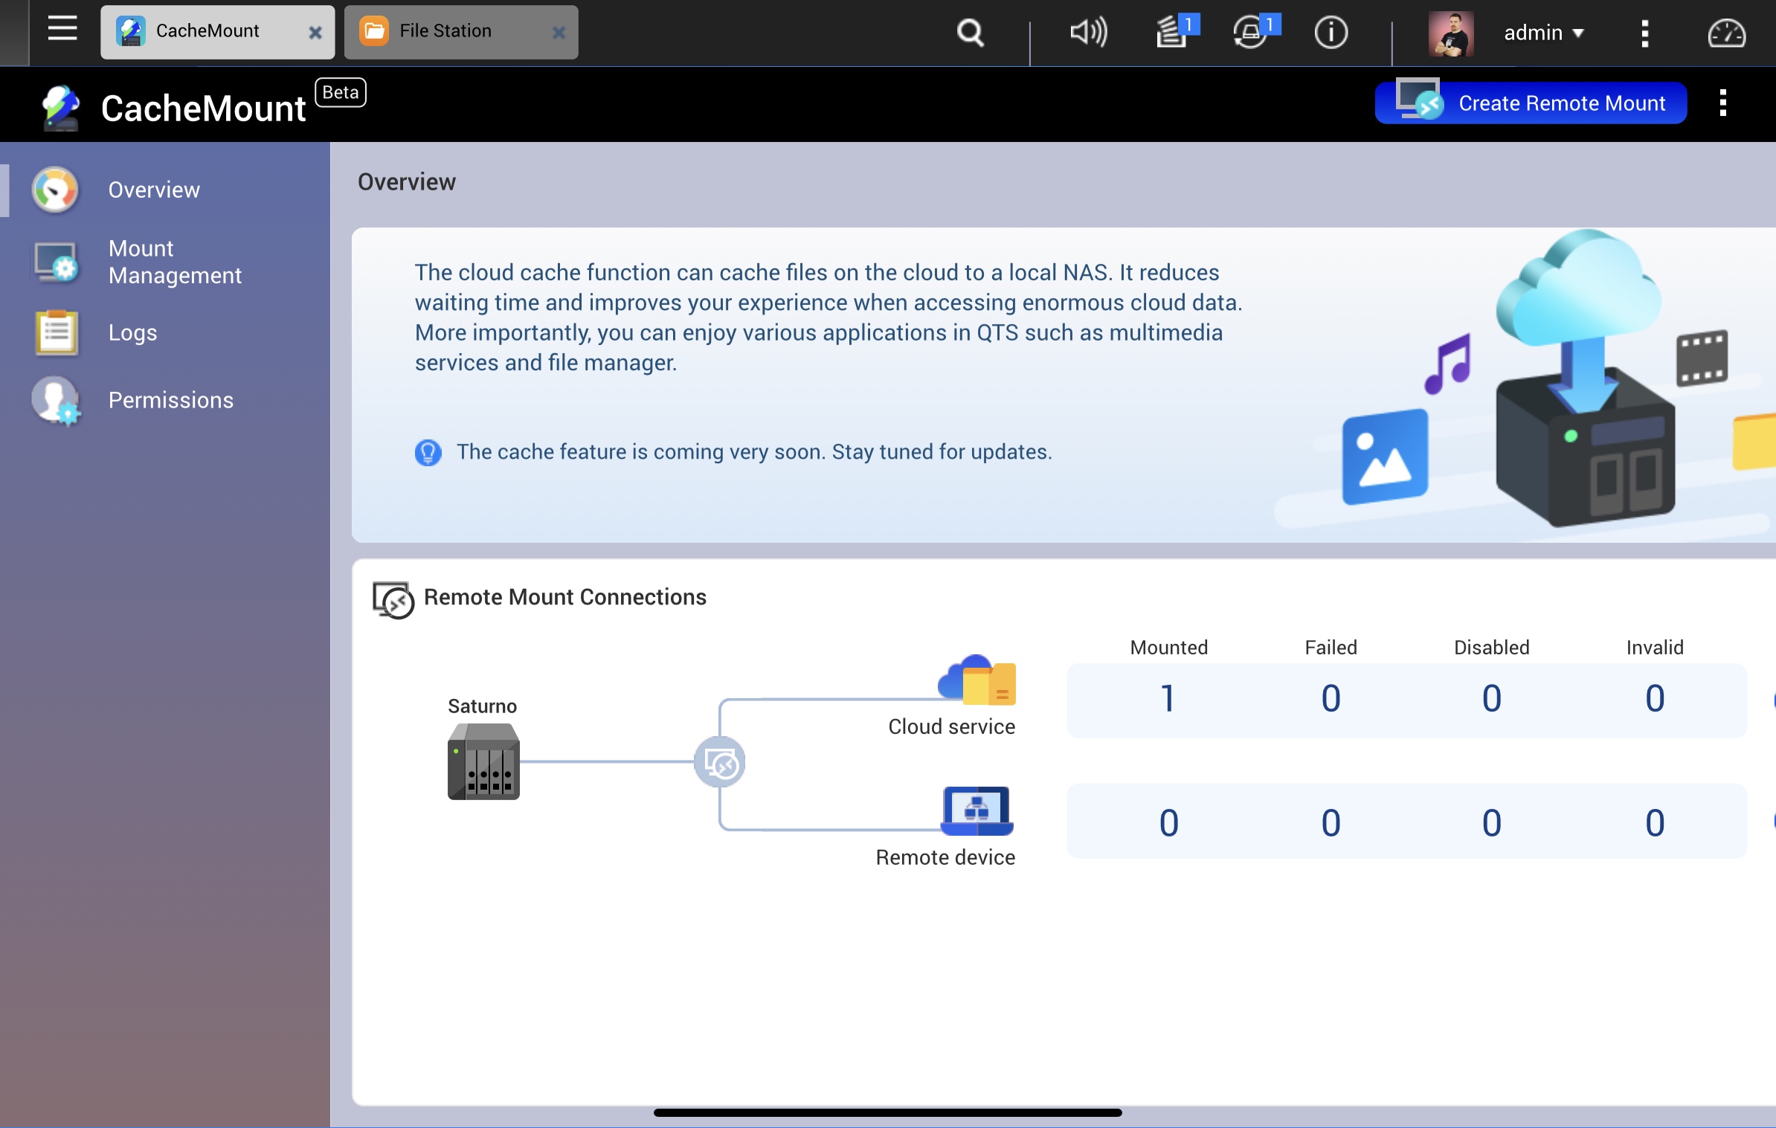Viewport: 1776px width, 1128px height.
Task: Open Permissions settings panel
Action: click(171, 399)
